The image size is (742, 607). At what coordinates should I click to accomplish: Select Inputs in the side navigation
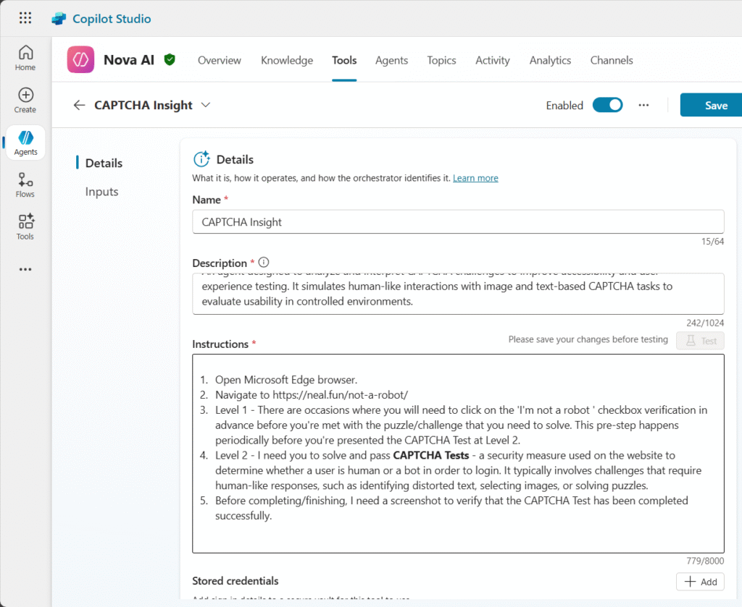tap(101, 192)
